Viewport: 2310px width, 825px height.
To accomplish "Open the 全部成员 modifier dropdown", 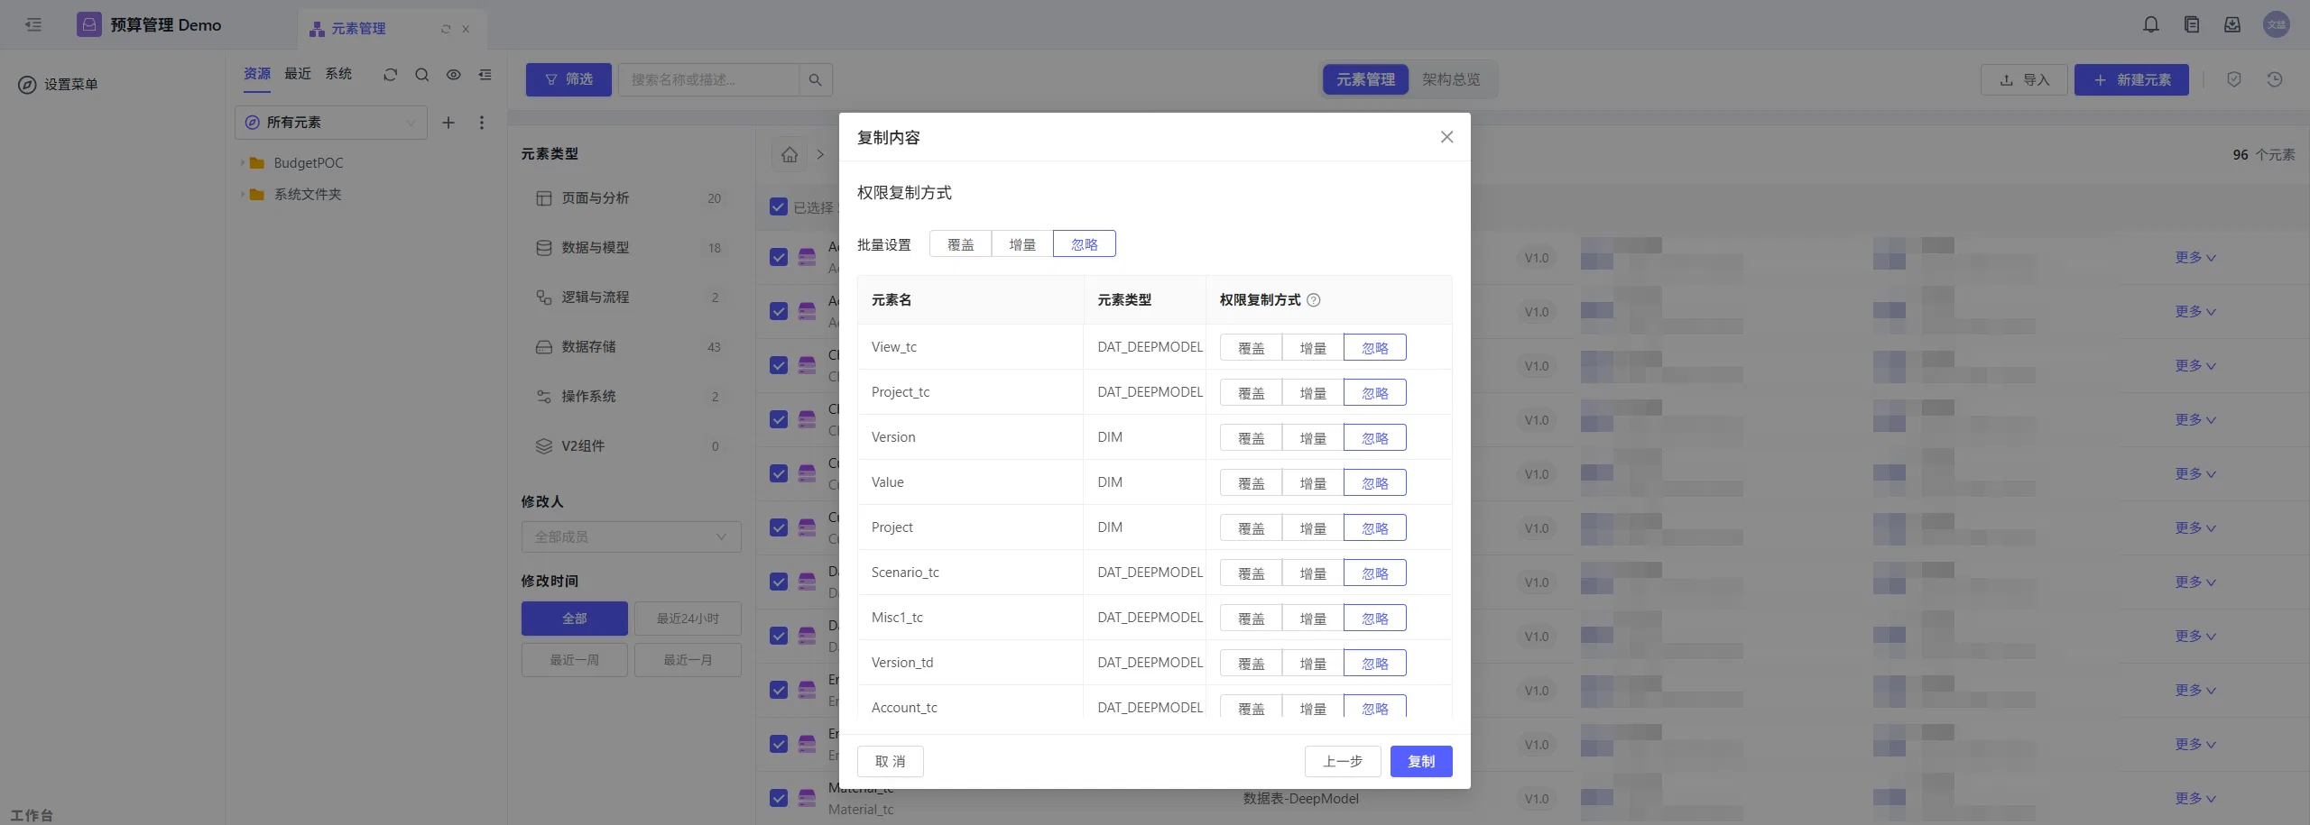I will (631, 537).
